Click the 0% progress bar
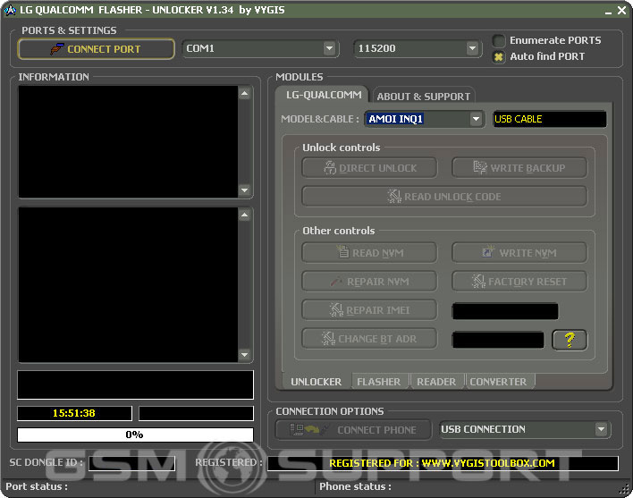Screen dimensions: 633x498 (x=135, y=435)
